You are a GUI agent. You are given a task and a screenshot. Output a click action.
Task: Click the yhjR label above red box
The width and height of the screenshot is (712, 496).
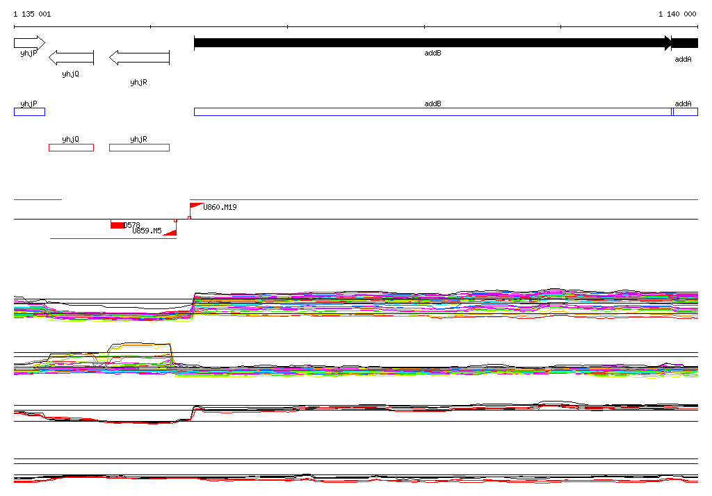point(138,140)
